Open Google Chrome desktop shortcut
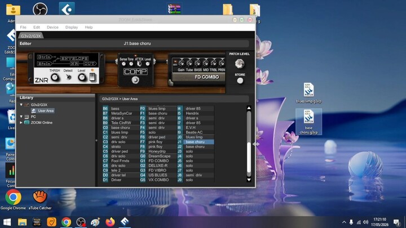This screenshot has width=406, height=228. click(13, 199)
